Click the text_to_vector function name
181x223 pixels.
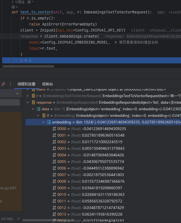[x=36, y=12]
